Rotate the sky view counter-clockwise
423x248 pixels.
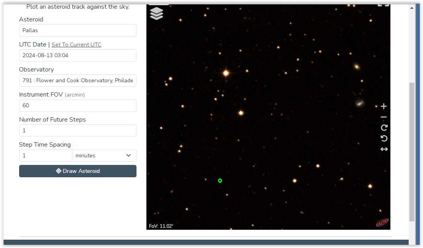coord(384,138)
